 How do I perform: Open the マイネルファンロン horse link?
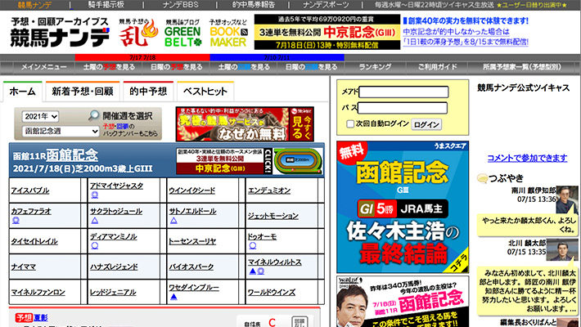click(38, 292)
